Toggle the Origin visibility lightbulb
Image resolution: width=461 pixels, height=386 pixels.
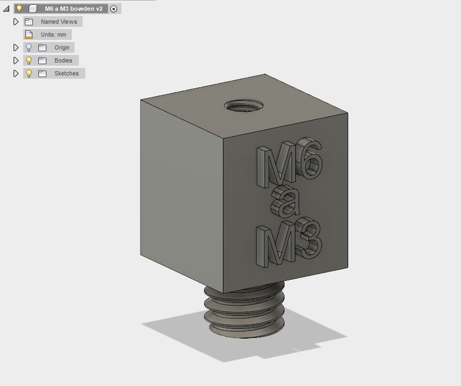click(x=29, y=47)
